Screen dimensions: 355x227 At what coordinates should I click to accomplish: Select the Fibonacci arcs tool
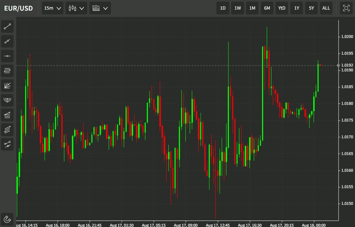[x=7, y=100]
